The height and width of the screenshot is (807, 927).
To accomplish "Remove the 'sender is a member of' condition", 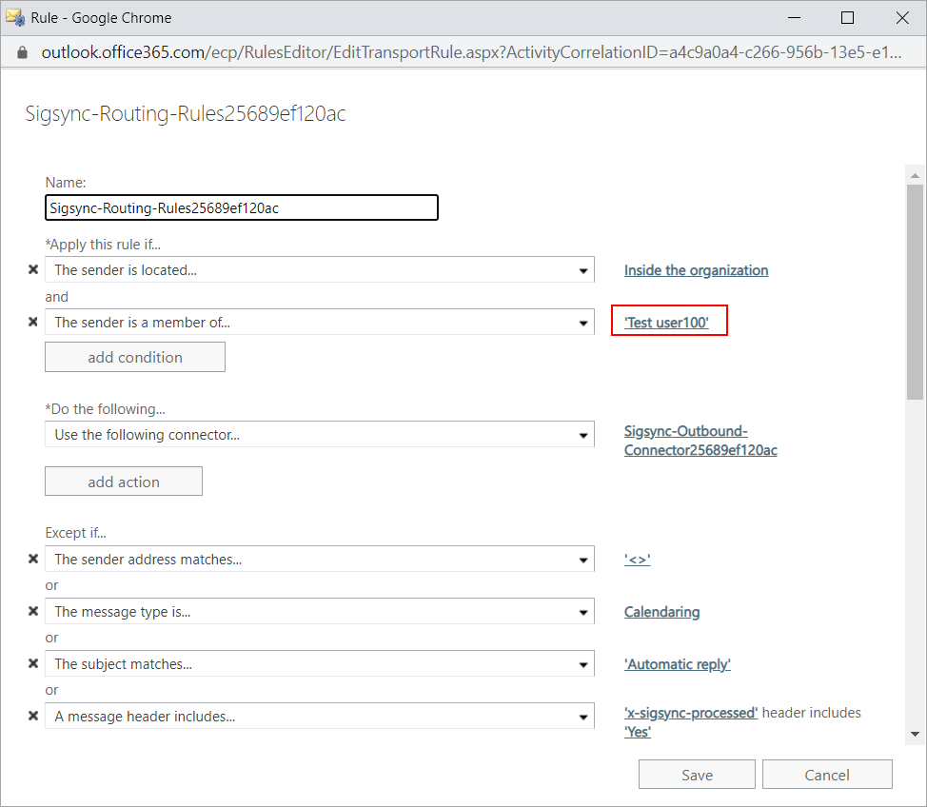I will pos(33,323).
